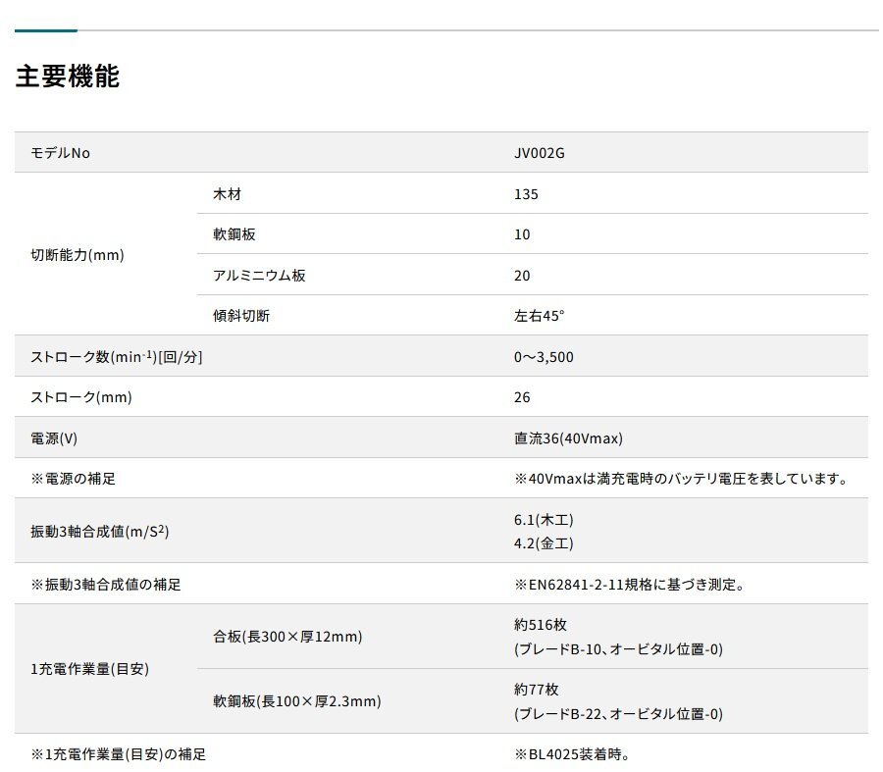Click the 軟鋼板(長100×厚2.3mm) sub-label
Screen dimensions: 883x772
pos(296,701)
